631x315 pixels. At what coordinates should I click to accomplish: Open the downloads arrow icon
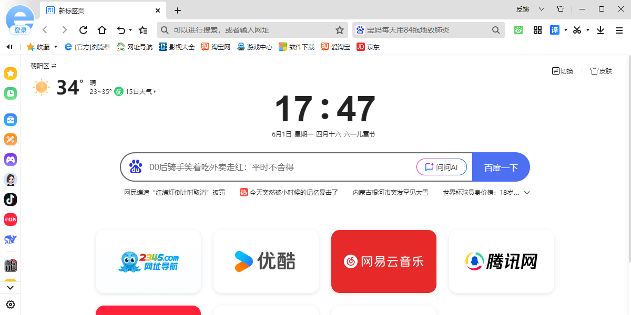601,30
